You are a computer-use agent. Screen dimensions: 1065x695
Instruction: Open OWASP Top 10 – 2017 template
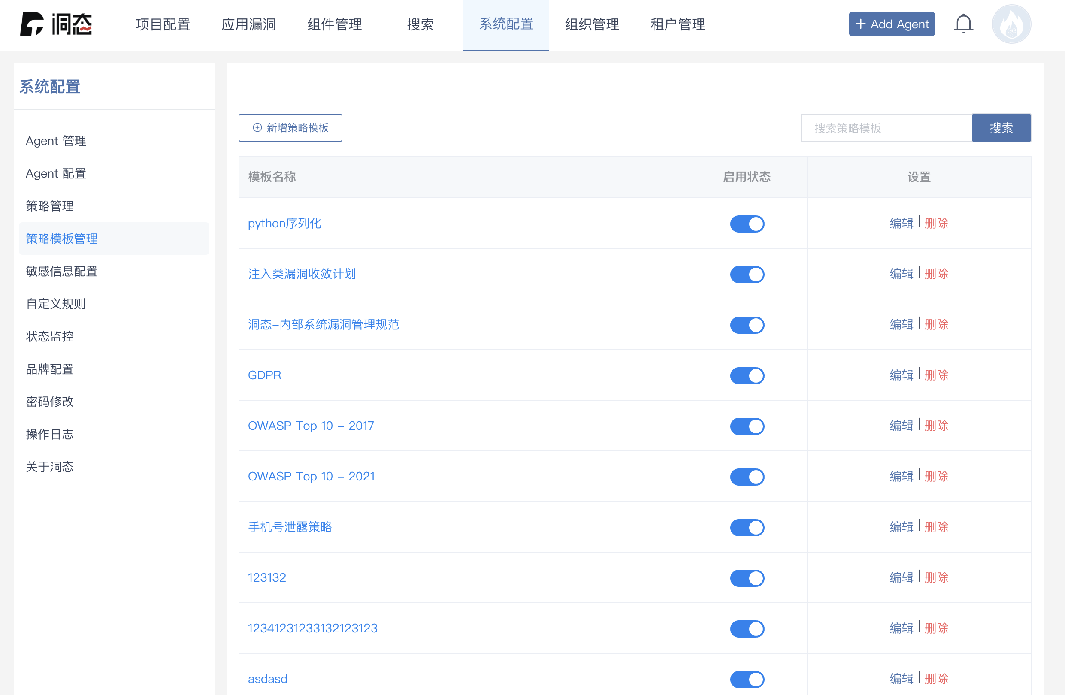(x=311, y=426)
